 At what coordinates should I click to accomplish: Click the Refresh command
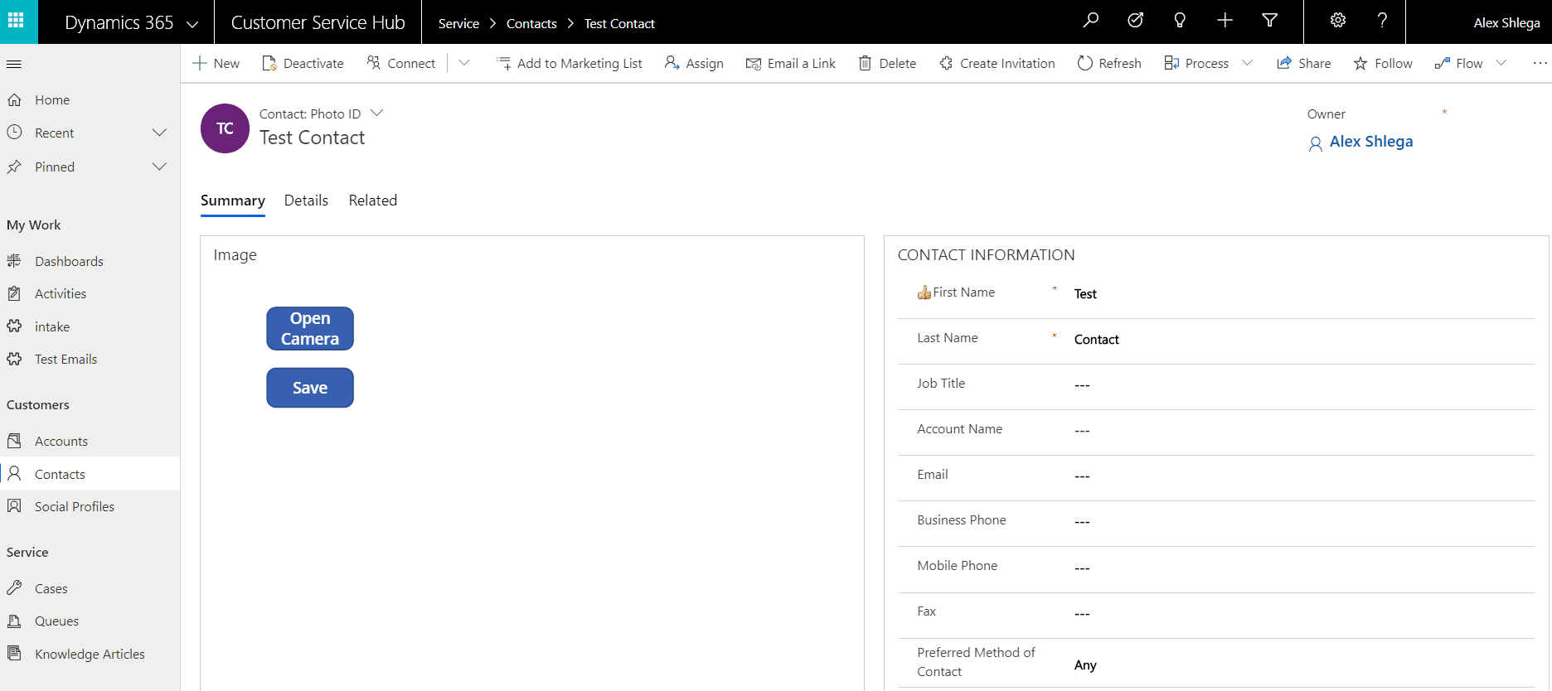[x=1109, y=63]
